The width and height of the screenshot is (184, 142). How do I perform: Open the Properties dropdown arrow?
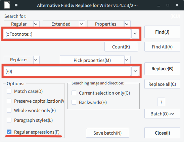[127, 24]
